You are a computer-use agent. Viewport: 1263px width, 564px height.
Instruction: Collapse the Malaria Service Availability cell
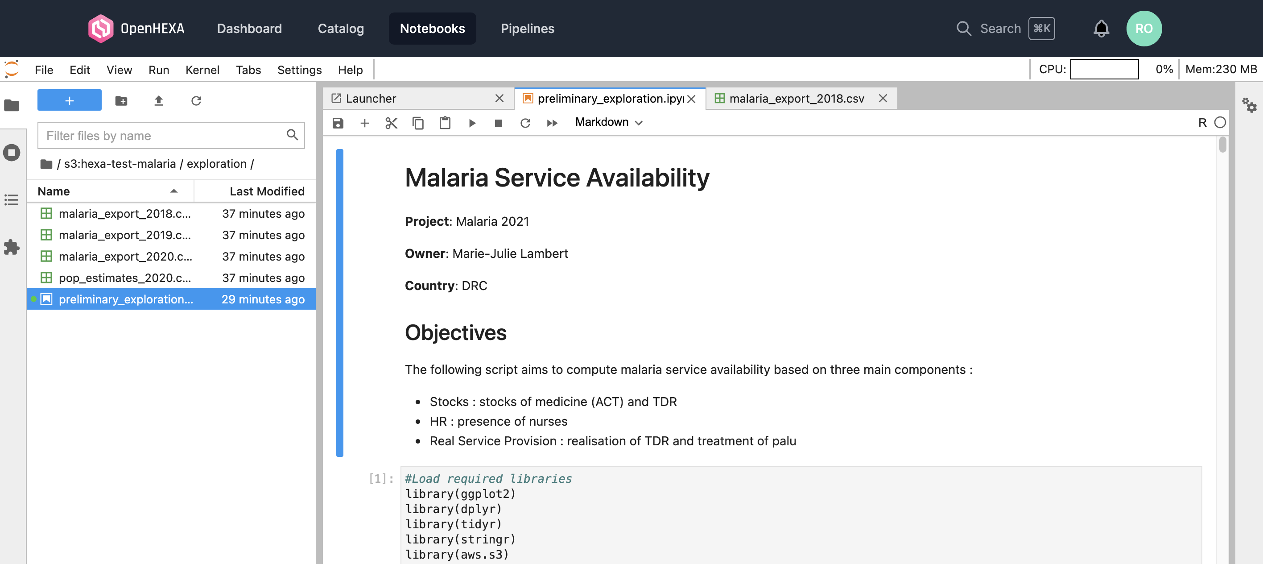(339, 302)
